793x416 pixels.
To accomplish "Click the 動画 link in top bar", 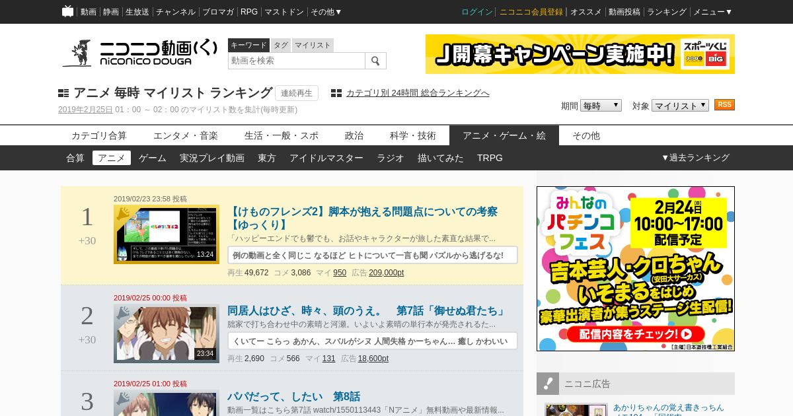I will pos(89,12).
